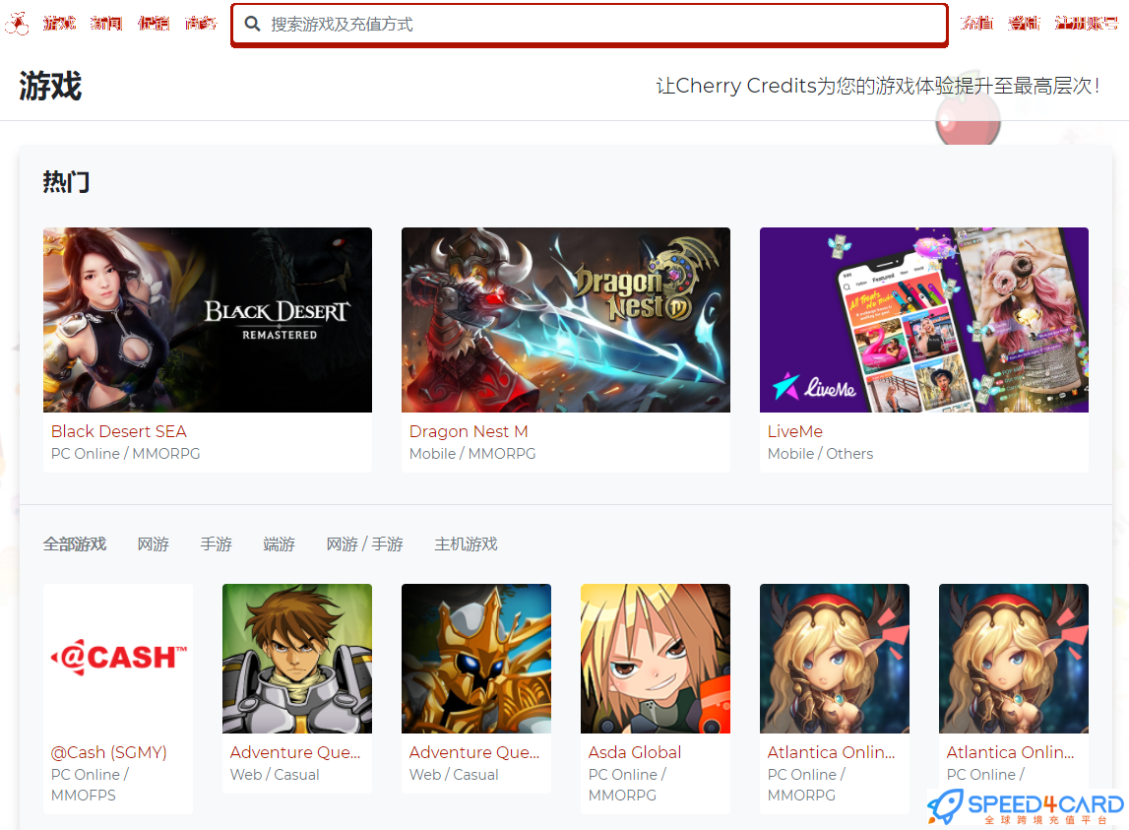The image size is (1129, 830).
Task: Open the 促销 menu in top navigation
Action: 155,24
